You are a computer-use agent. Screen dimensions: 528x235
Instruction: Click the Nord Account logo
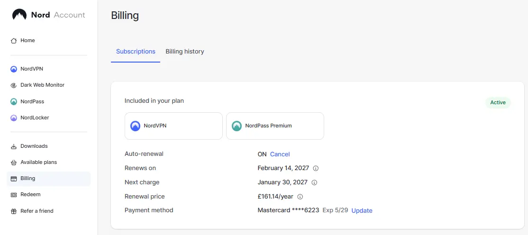[x=48, y=15]
